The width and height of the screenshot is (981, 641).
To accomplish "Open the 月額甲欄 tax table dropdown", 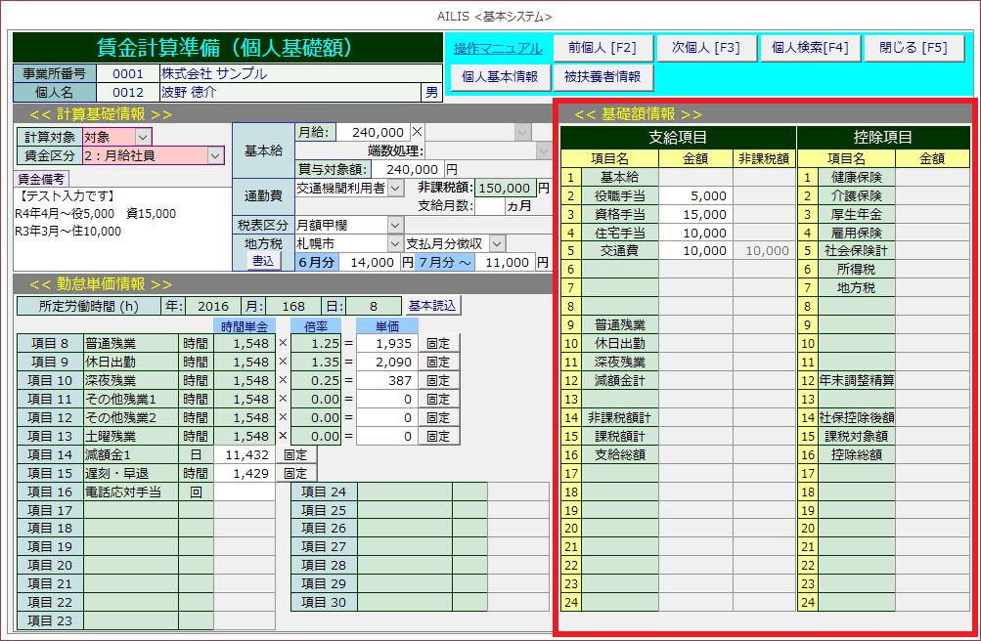I will [395, 225].
